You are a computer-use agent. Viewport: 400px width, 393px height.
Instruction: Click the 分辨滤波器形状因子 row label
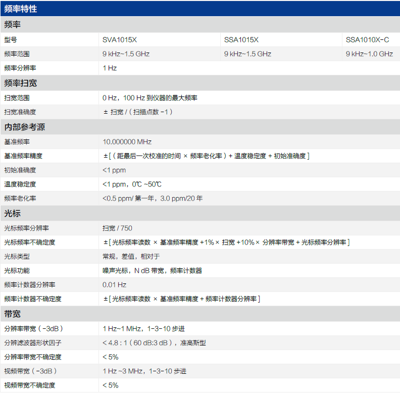[33, 342]
